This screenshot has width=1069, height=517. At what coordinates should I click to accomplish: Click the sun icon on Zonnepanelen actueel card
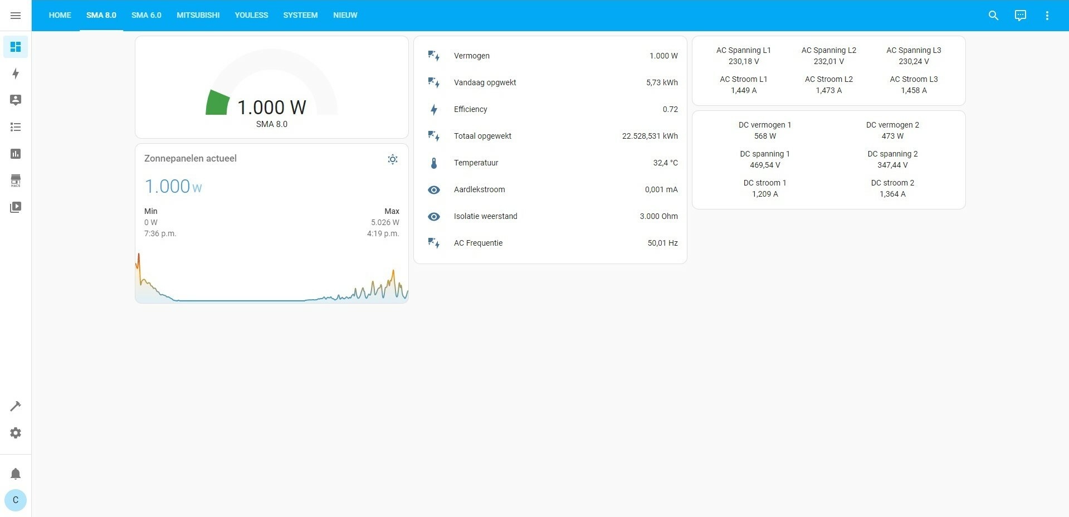click(x=393, y=159)
